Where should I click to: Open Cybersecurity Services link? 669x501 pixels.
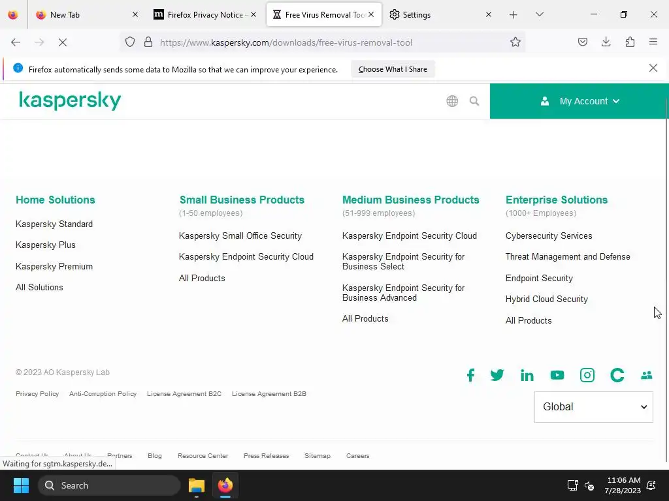coord(549,235)
